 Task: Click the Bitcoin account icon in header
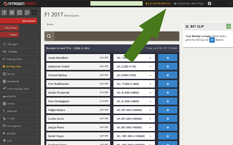coord(209,3)
